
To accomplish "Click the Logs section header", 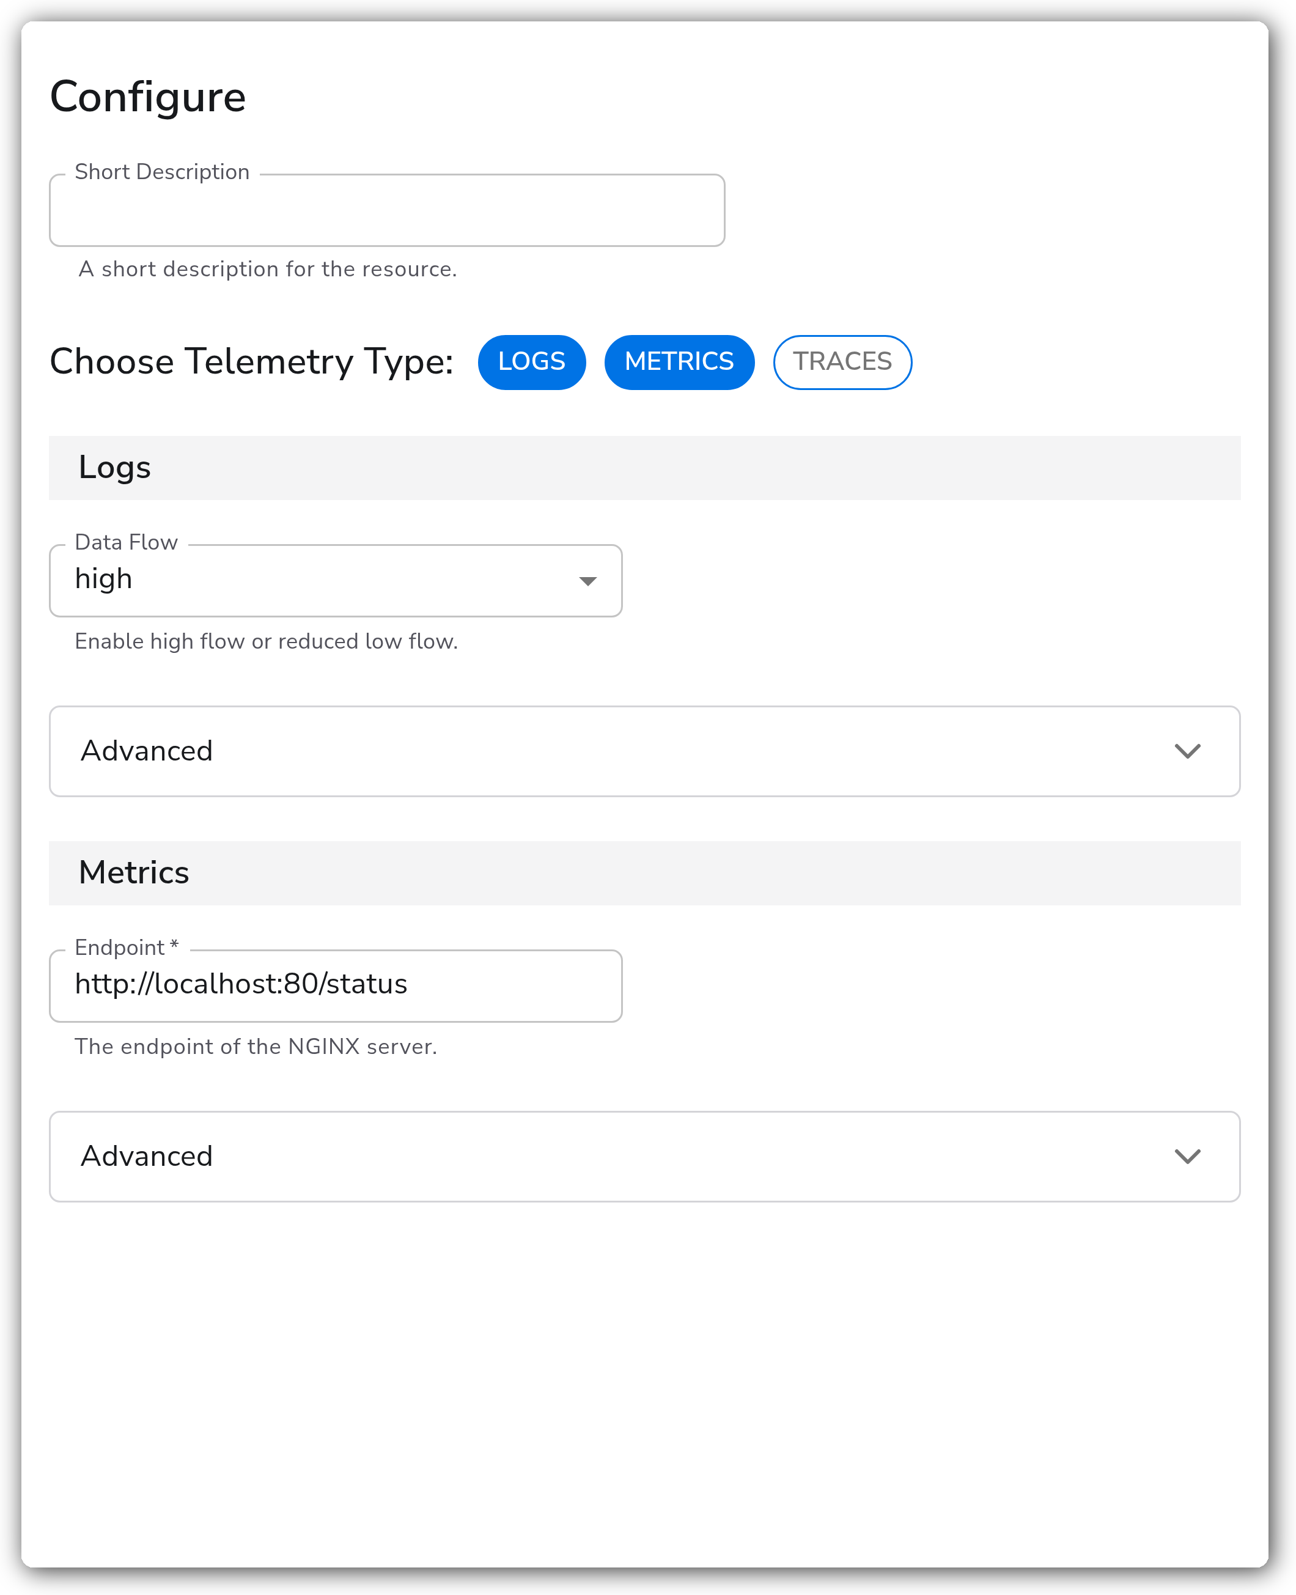I will [x=644, y=468].
